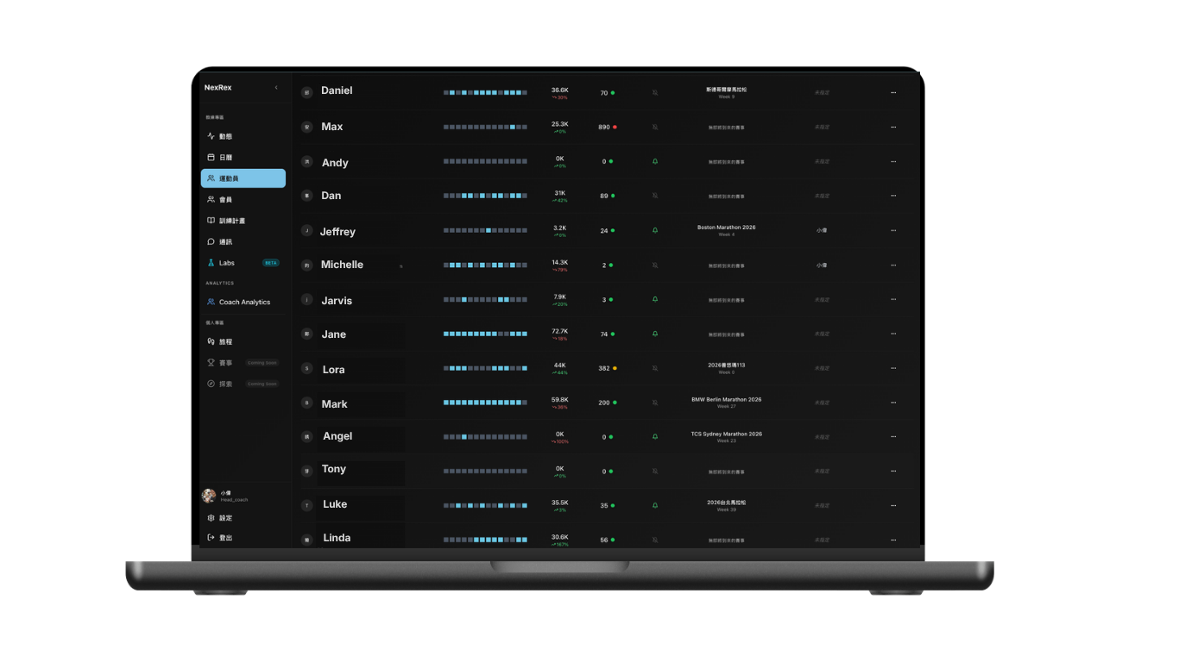Viewport: 1179px width, 662px height.
Task: Toggle Jane's green notification bell
Action: click(x=655, y=334)
